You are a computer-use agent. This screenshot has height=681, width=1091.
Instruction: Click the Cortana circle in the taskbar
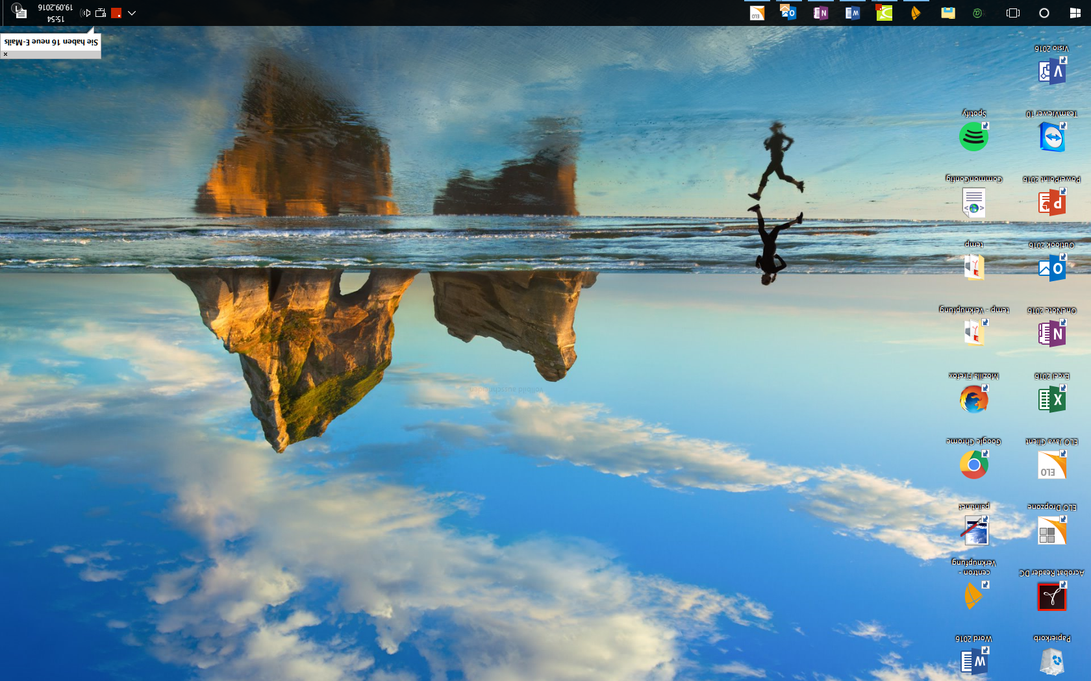[1044, 13]
